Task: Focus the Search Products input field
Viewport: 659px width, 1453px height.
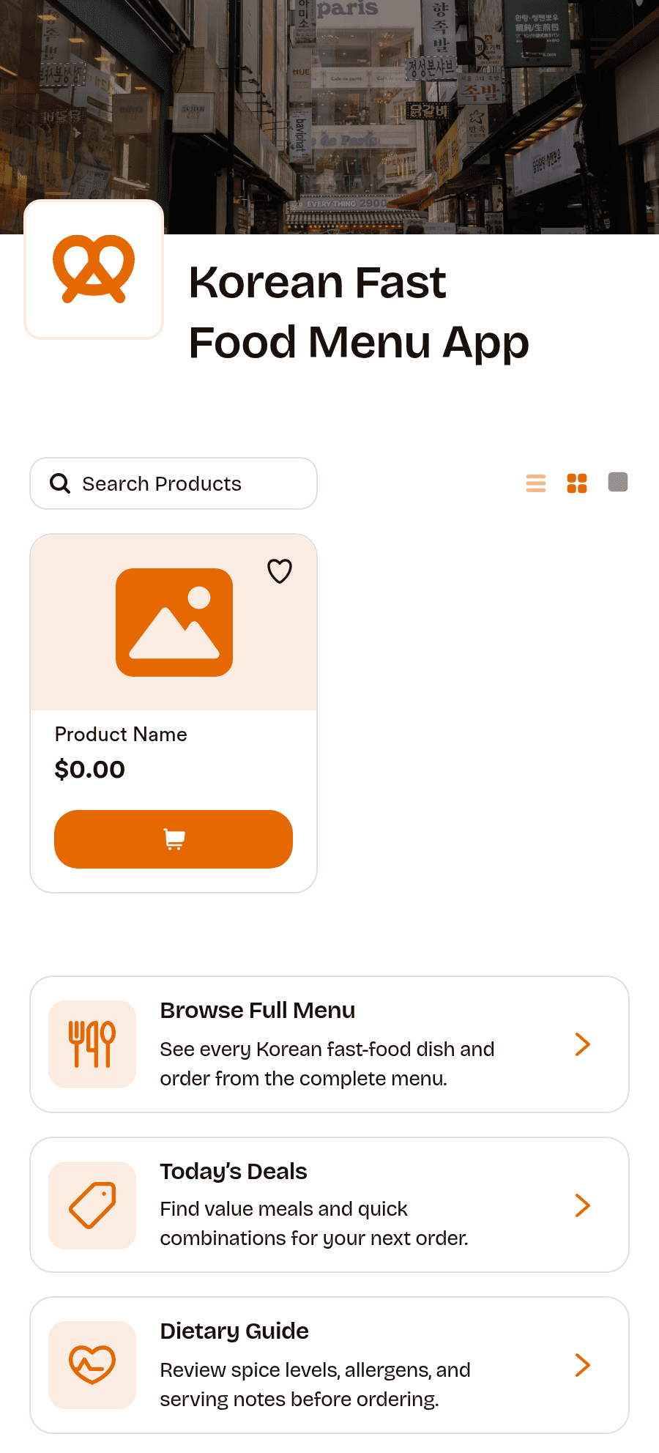Action: [x=174, y=483]
